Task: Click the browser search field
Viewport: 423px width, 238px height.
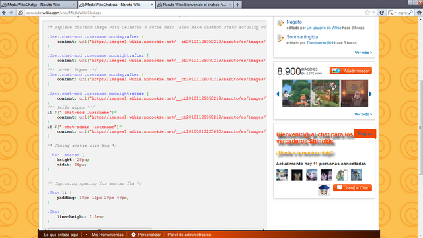Action: [x=403, y=13]
